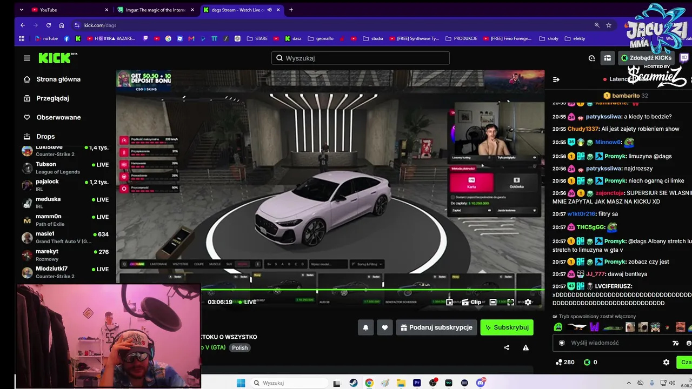The width and height of the screenshot is (692, 389).
Task: Open File Explorer from the taskbar
Action: pos(401,383)
